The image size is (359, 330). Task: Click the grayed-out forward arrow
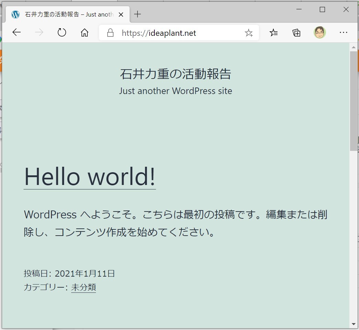39,33
